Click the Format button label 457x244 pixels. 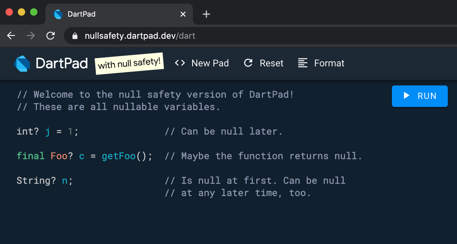coord(329,63)
